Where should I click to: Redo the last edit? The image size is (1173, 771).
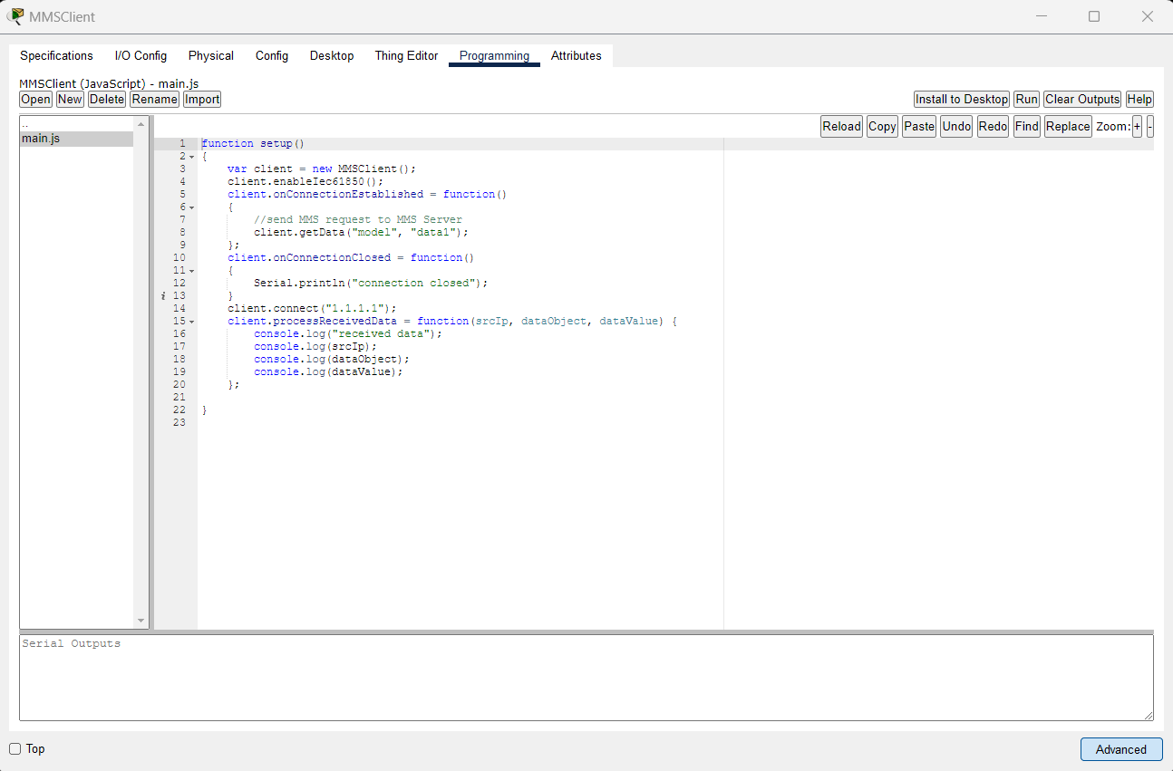tap(992, 126)
